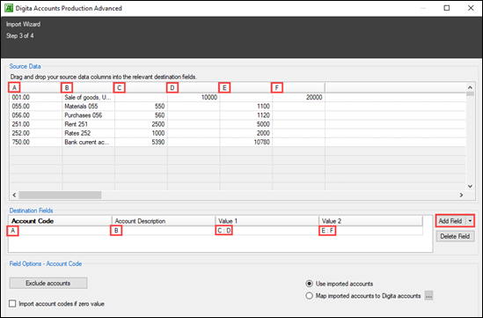Click the 10780 value cell

coord(246,142)
